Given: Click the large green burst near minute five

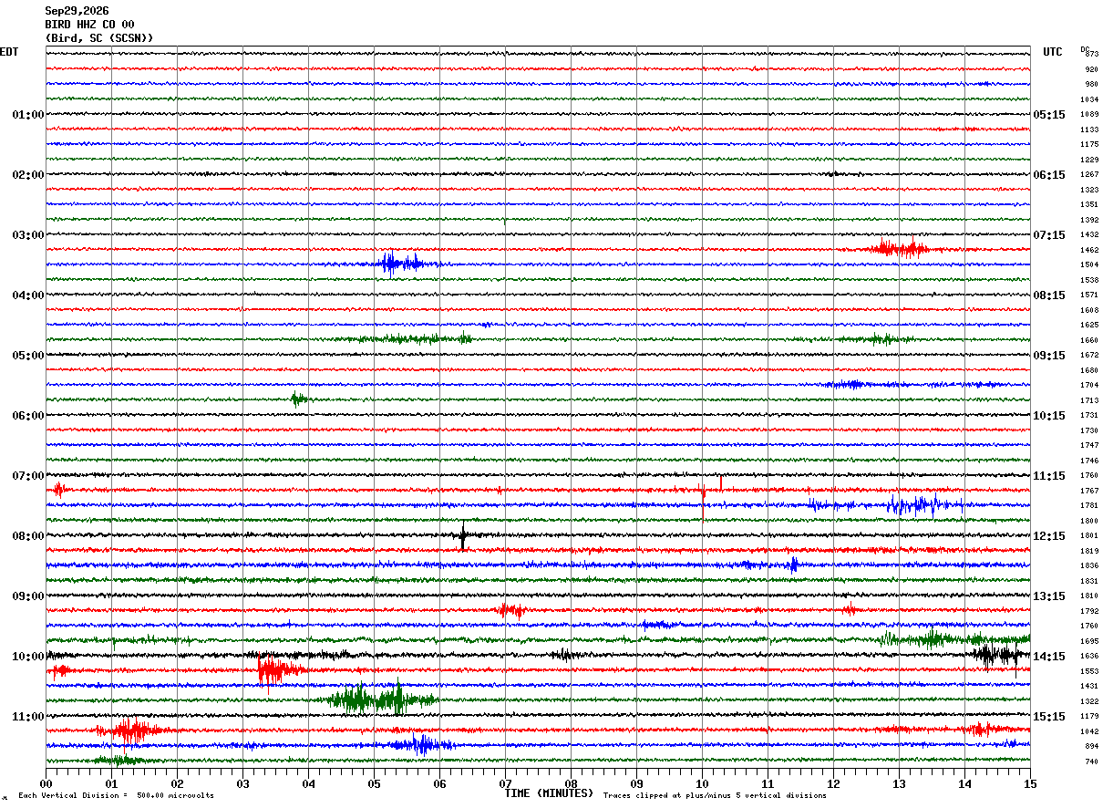Looking at the screenshot, I should pyautogui.click(x=381, y=699).
